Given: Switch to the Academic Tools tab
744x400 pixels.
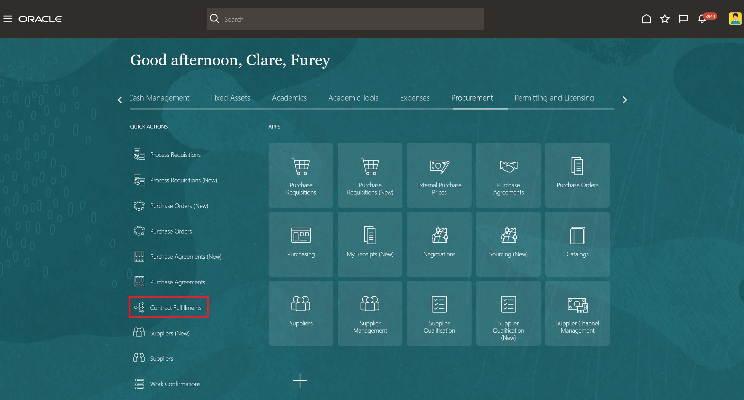Looking at the screenshot, I should point(353,98).
